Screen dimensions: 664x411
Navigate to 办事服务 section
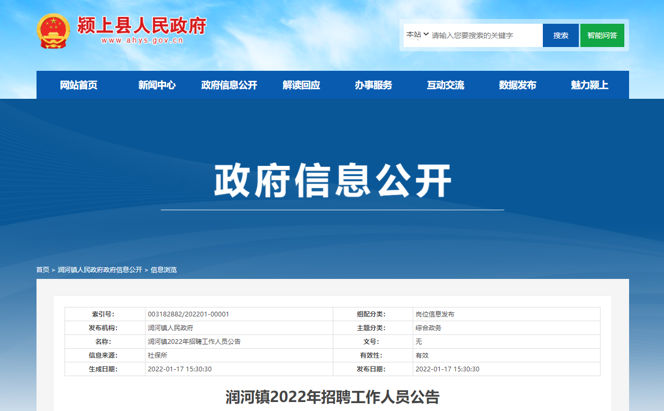click(374, 85)
